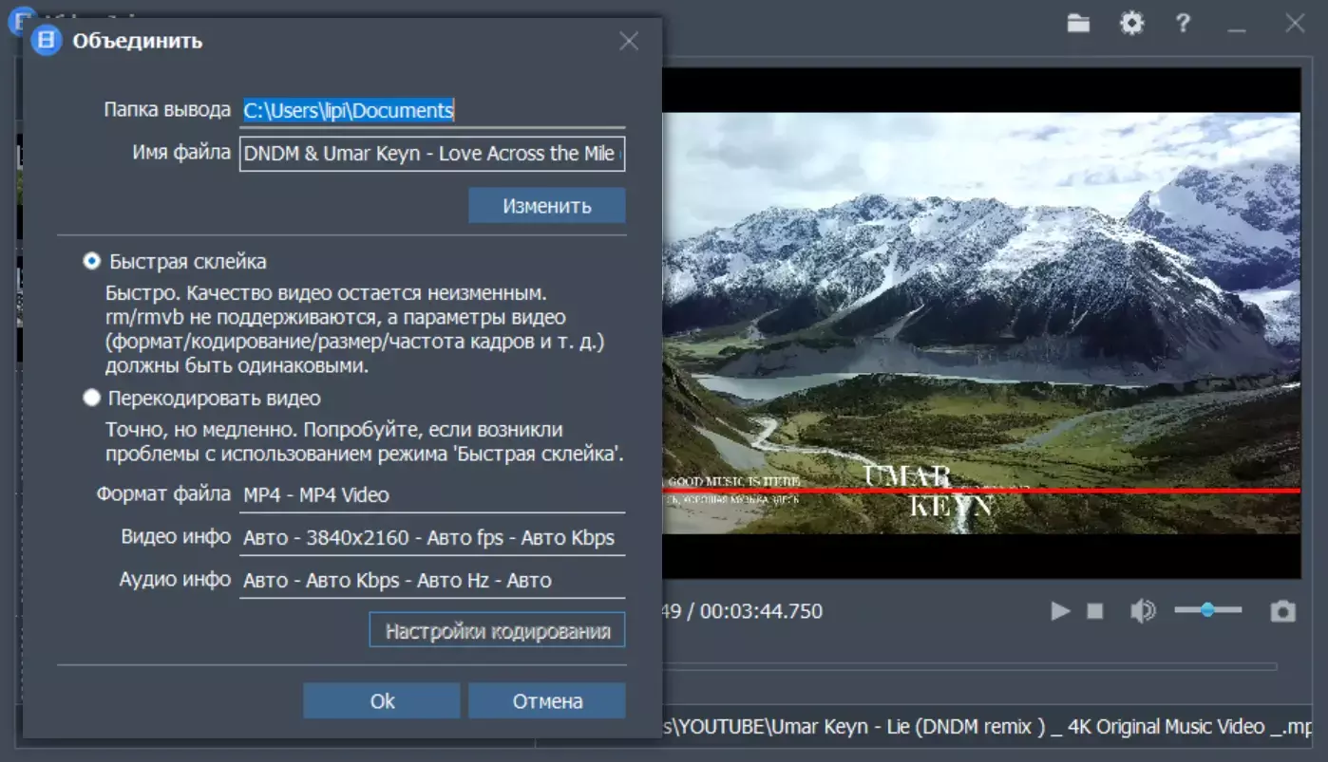This screenshot has width=1328, height=762.
Task: Open 'Настройки кодирования' encoding settings
Action: pos(497,631)
